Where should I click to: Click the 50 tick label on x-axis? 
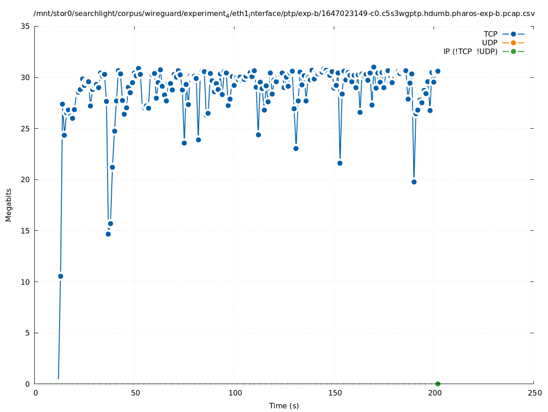(135, 393)
